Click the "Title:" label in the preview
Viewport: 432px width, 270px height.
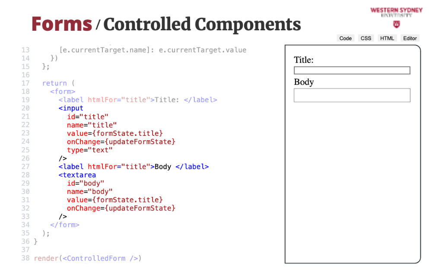pyautogui.click(x=304, y=60)
